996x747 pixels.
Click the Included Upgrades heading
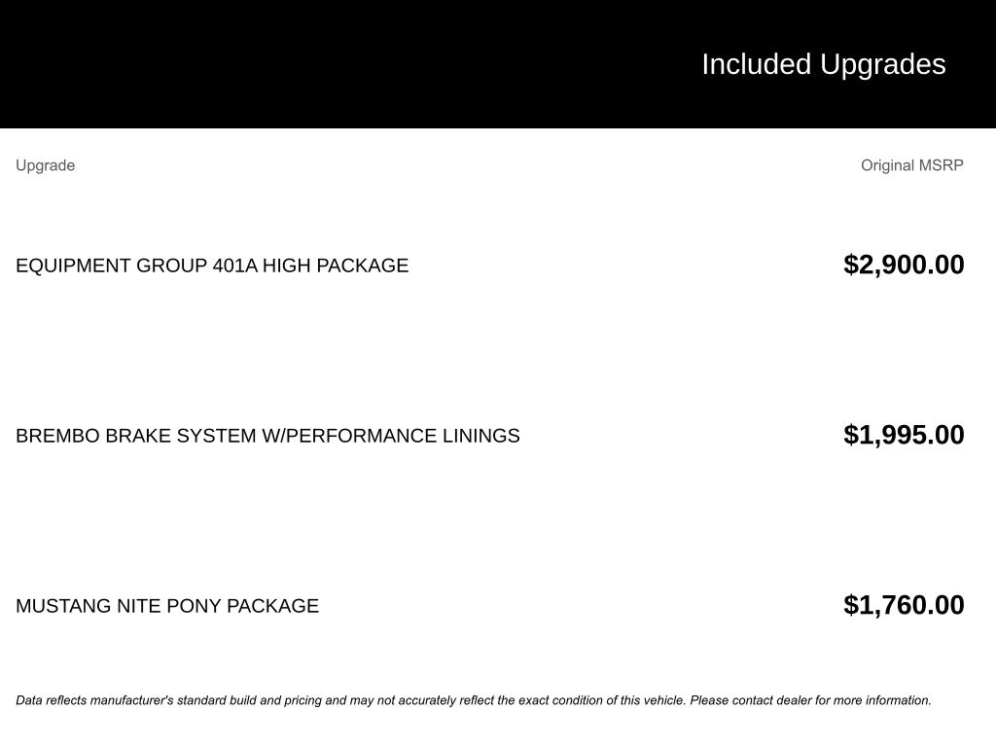coord(823,64)
